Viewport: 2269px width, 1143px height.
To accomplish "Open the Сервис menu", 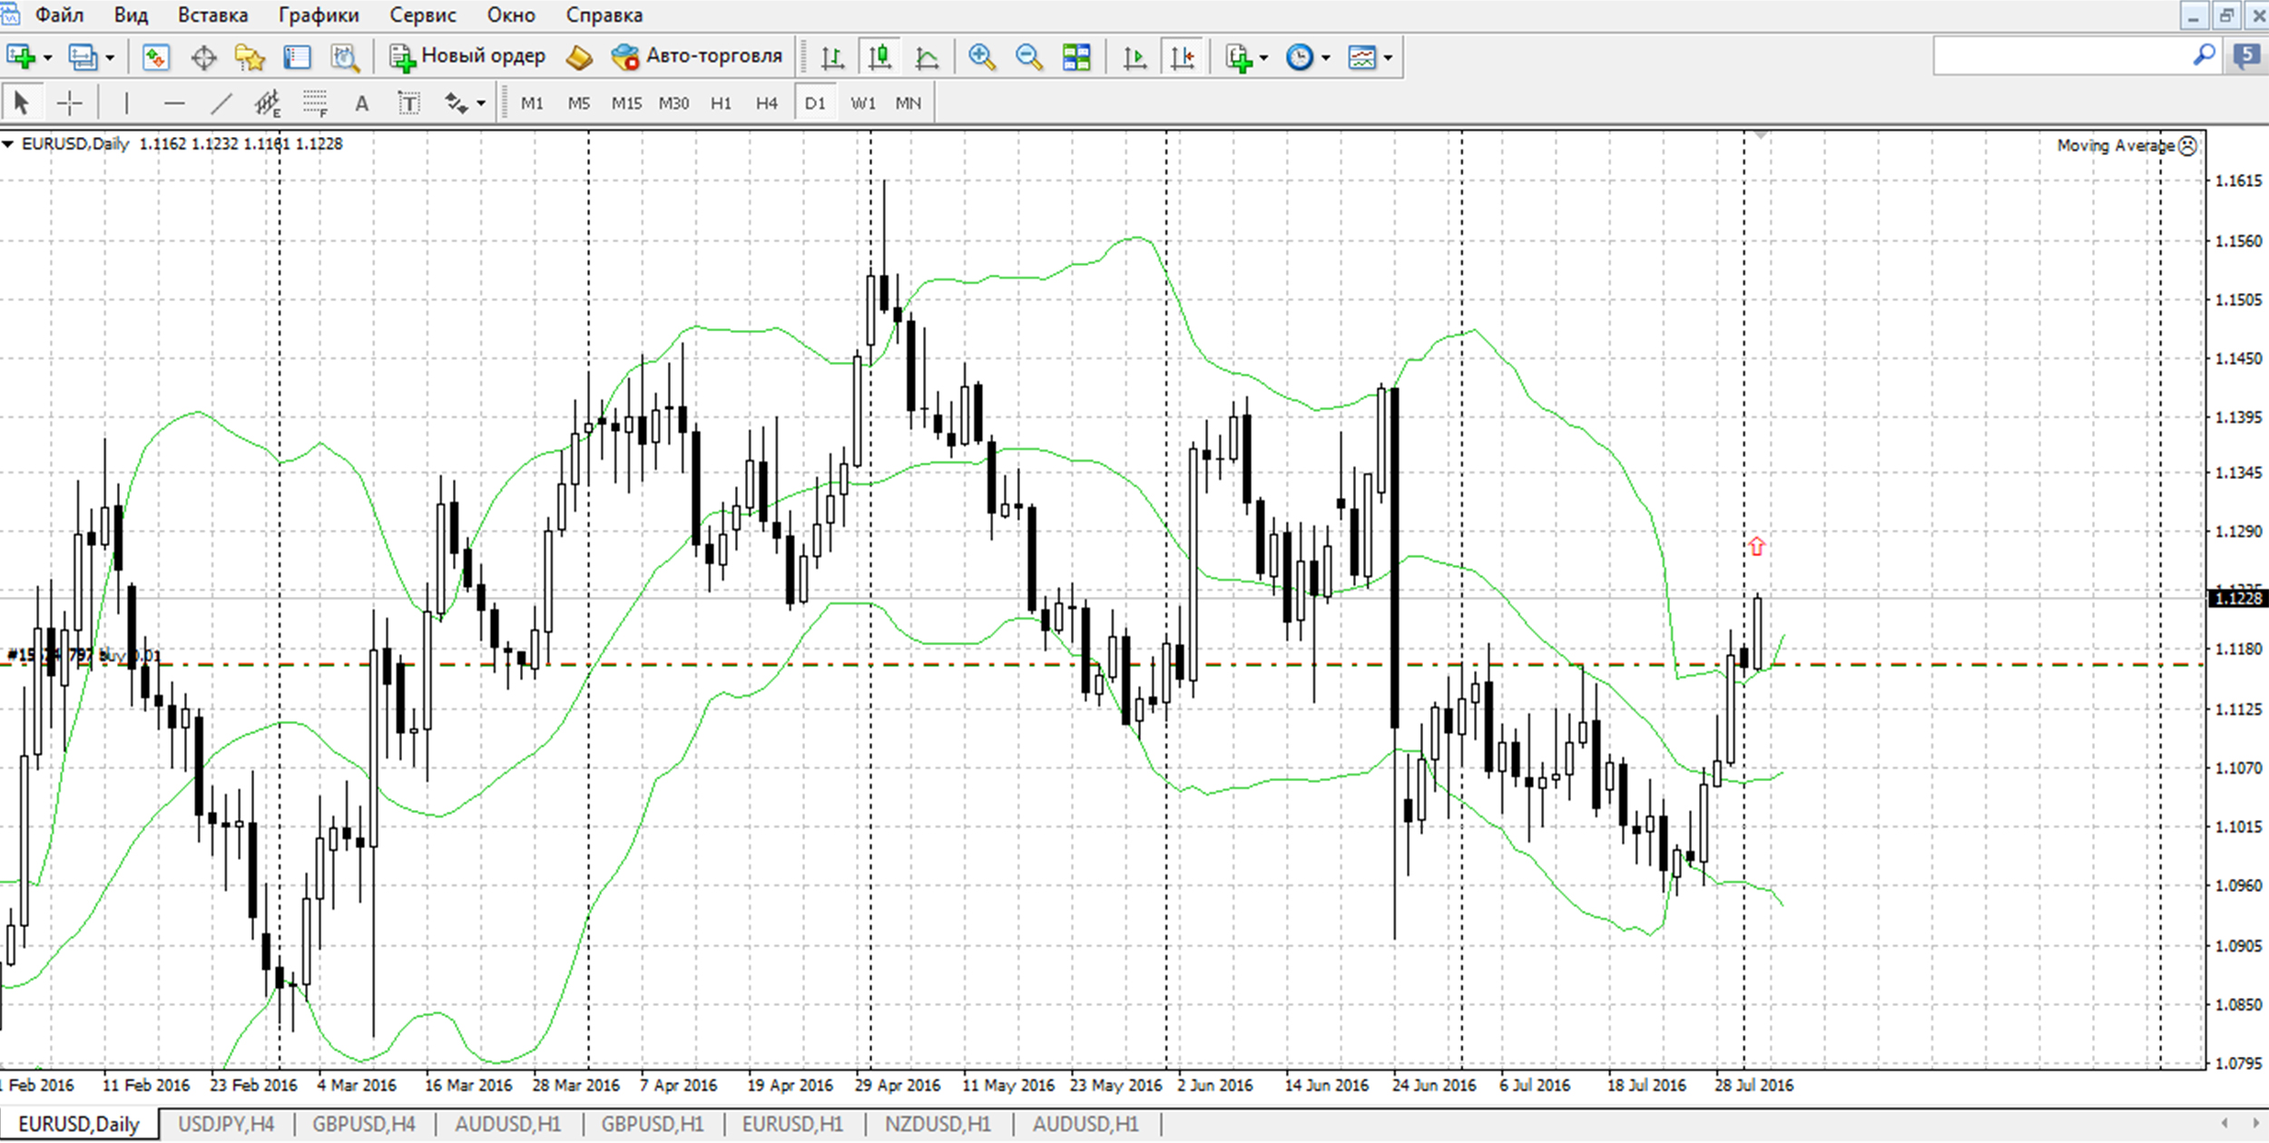I will (x=423, y=15).
